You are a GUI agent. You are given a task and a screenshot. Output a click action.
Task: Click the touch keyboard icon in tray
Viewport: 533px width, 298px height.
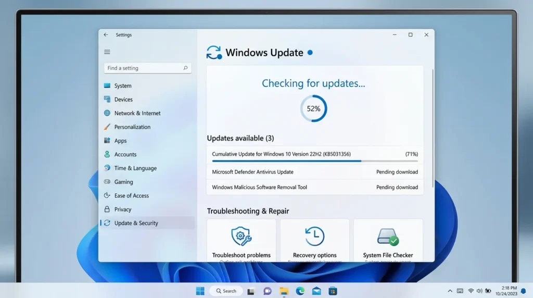coord(460,291)
